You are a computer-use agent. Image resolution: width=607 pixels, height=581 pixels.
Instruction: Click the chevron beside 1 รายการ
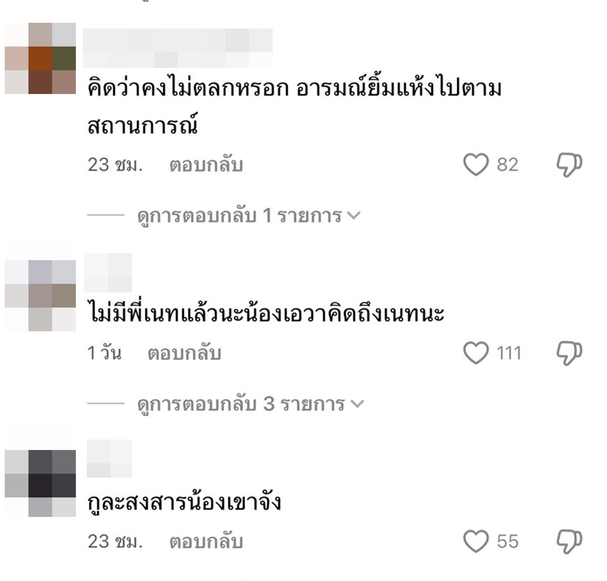(x=354, y=216)
